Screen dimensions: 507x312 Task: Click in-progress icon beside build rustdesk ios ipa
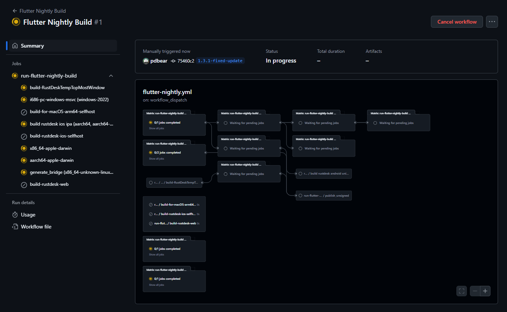tap(24, 124)
